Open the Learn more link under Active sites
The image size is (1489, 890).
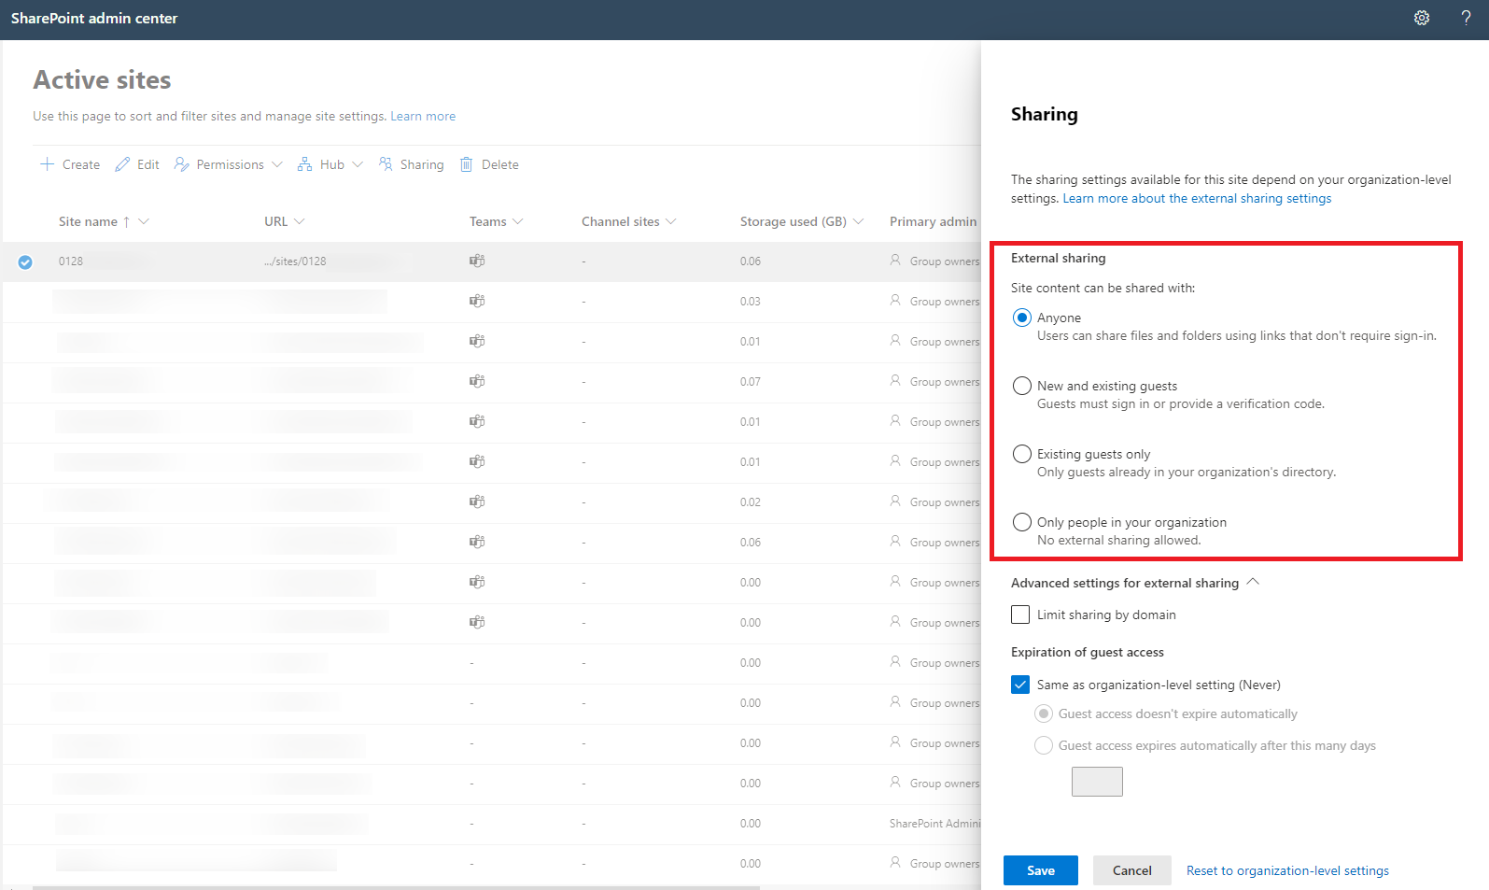[x=423, y=116]
